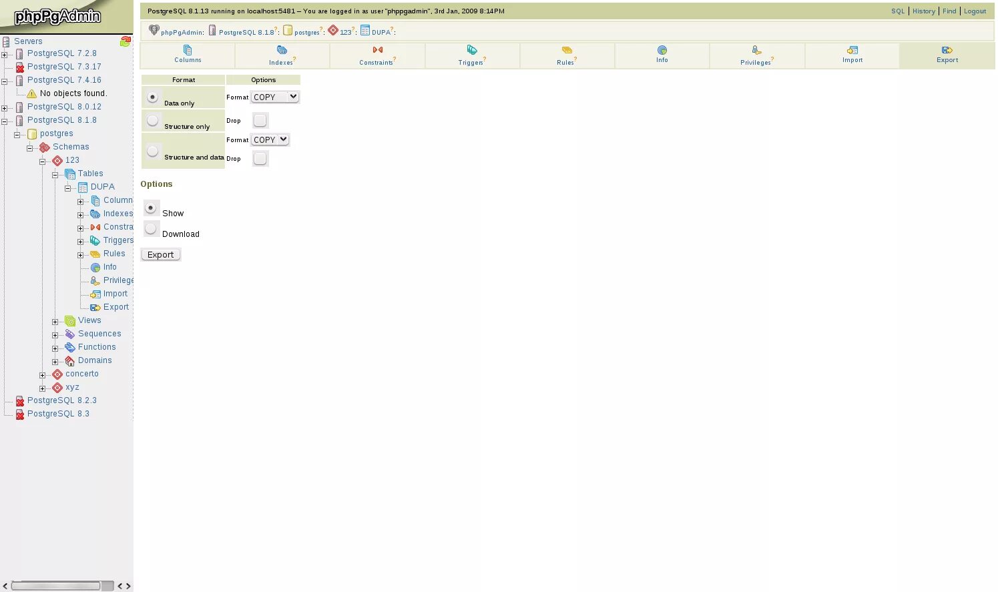Collapse the postgres database node
This screenshot has height=592, width=998.
tap(17, 135)
